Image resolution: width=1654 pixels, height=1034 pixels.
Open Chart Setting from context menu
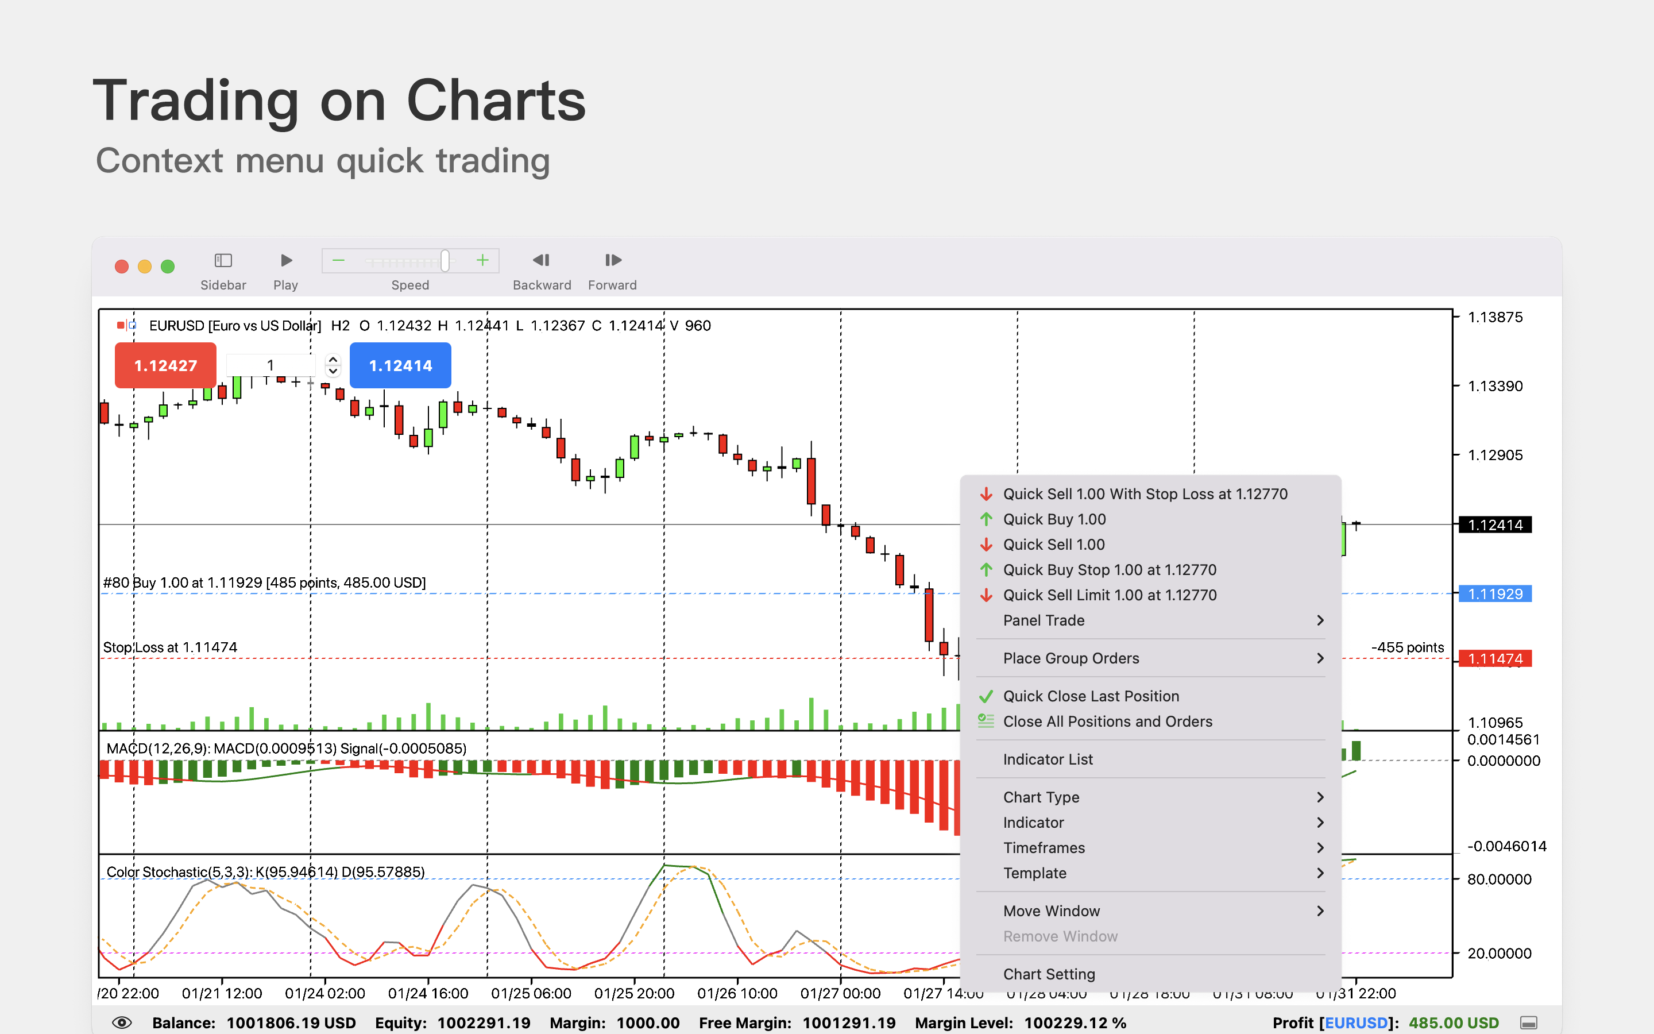[x=1150, y=974]
